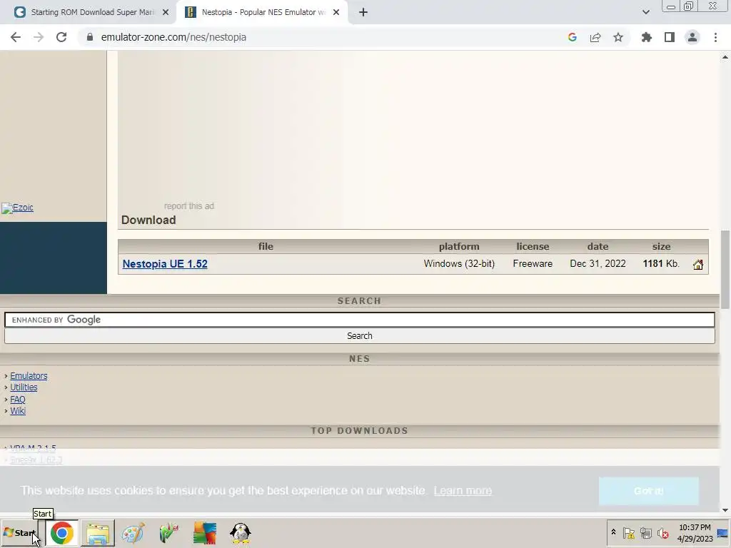This screenshot has height=548, width=731.
Task: Download Nestopia UE 1.52
Action: coord(165,264)
